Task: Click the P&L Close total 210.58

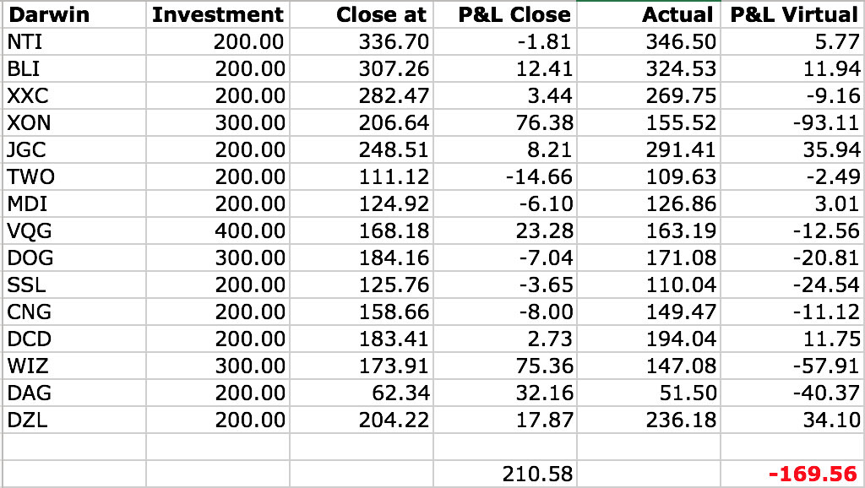Action: (x=537, y=474)
